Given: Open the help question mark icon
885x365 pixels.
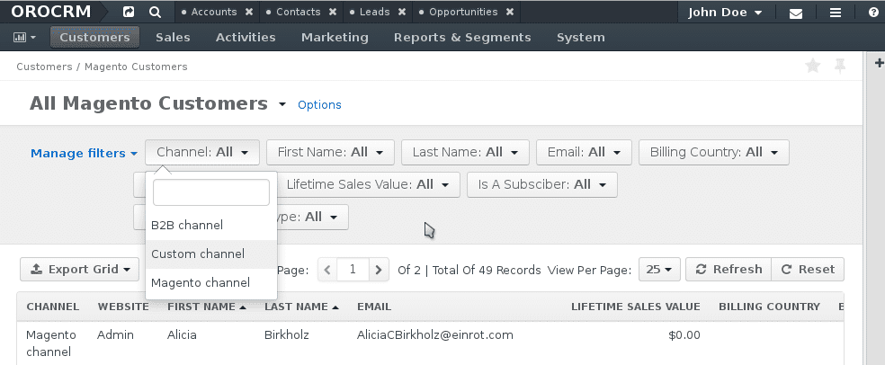Looking at the screenshot, I should click(x=873, y=13).
